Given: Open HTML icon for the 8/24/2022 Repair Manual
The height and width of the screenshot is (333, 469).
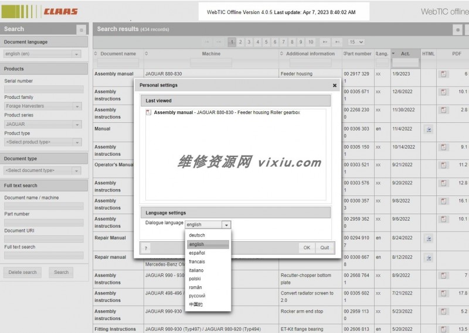Looking at the screenshot, I should 429,238.
